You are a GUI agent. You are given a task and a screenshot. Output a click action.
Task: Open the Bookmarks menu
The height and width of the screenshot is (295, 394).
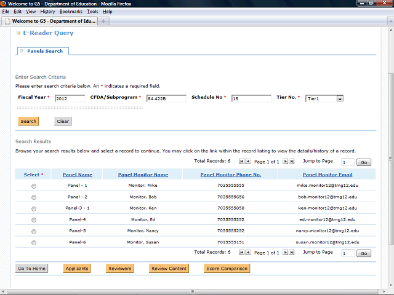[70, 12]
